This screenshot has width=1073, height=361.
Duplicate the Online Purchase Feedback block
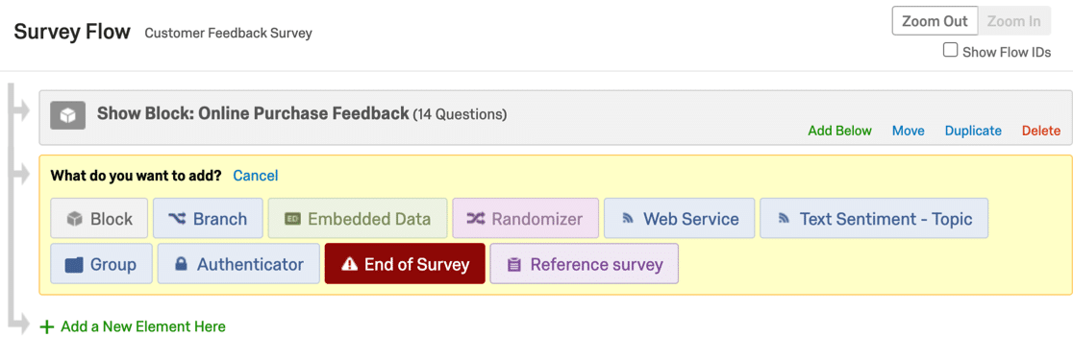(x=973, y=131)
